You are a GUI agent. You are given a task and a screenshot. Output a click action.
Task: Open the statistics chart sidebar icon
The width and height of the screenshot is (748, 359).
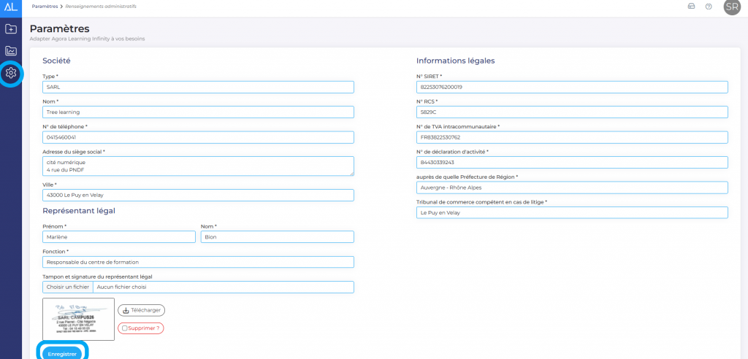click(x=11, y=51)
